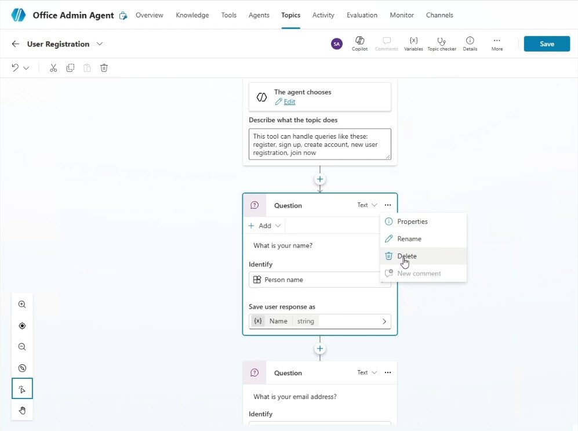The height and width of the screenshot is (431, 578).
Task: Select Rename in the context menu
Action: tap(423, 239)
